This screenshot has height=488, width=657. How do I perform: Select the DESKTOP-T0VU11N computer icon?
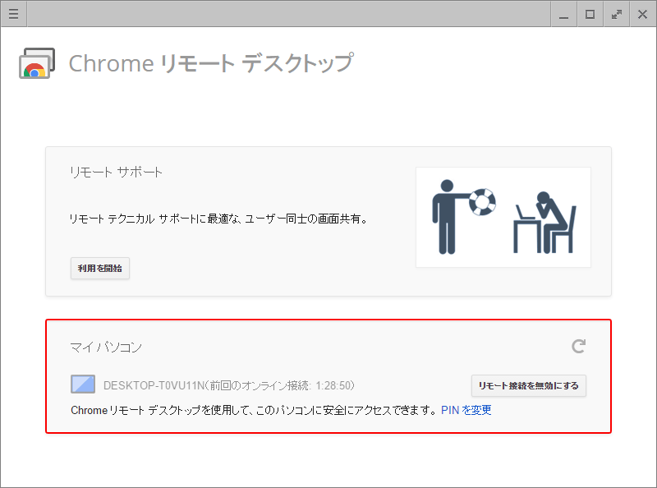pyautogui.click(x=83, y=384)
